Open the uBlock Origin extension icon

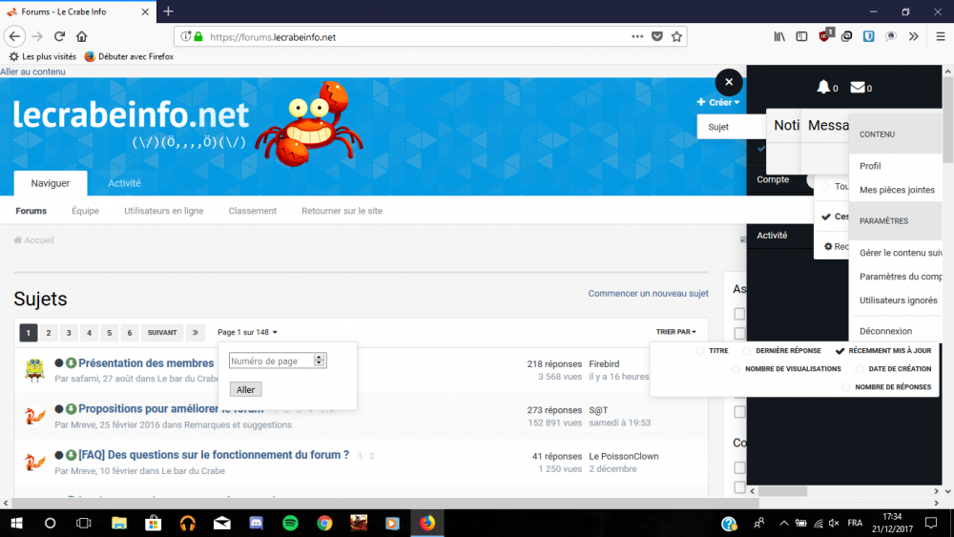pyautogui.click(x=825, y=36)
